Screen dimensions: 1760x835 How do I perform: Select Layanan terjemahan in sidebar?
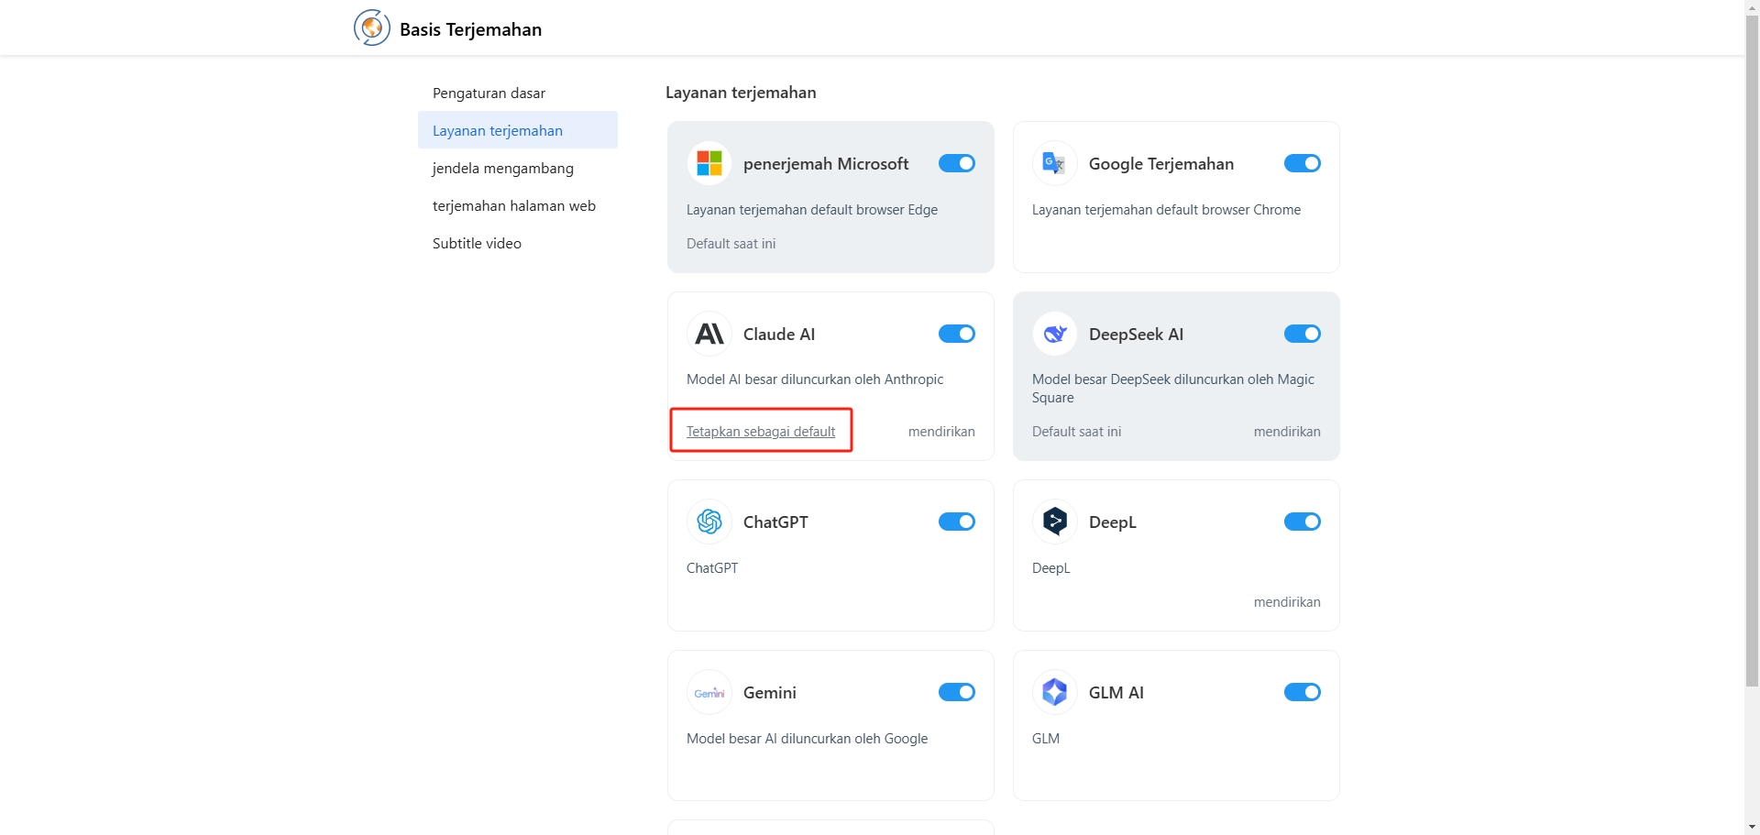518,130
